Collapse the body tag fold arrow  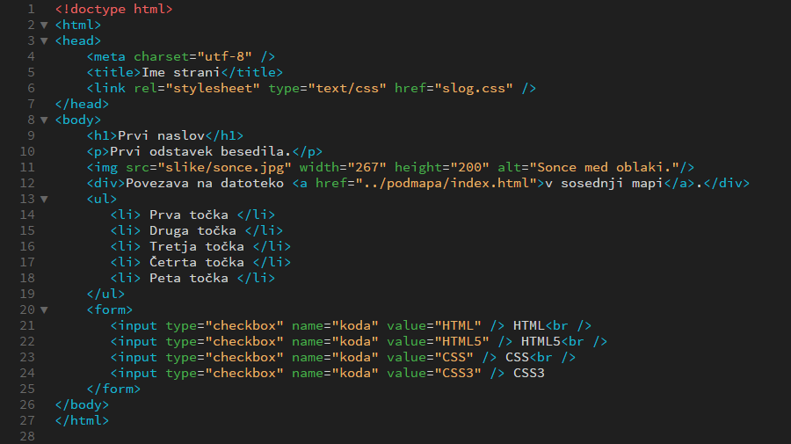point(45,120)
